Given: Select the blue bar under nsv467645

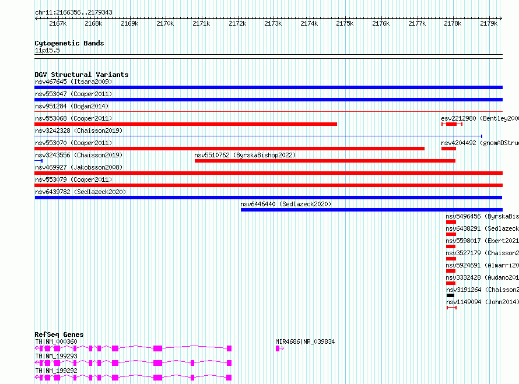Looking at the screenshot, I should [x=268, y=87].
